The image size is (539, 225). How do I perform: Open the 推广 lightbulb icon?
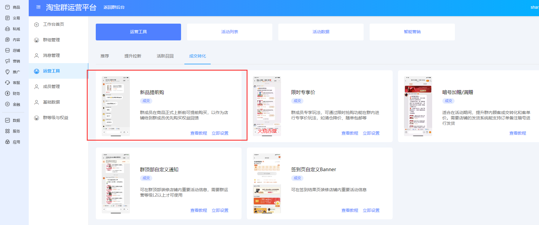tap(7, 72)
